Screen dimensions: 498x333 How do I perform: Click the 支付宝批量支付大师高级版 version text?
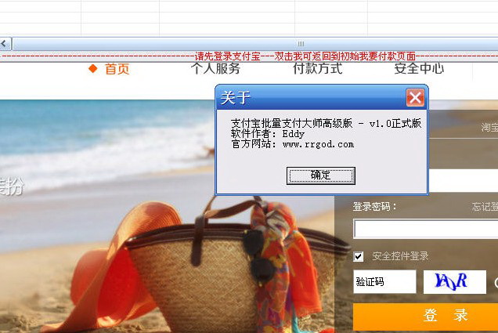[x=327, y=123]
